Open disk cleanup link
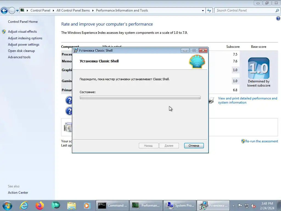 click(21, 51)
